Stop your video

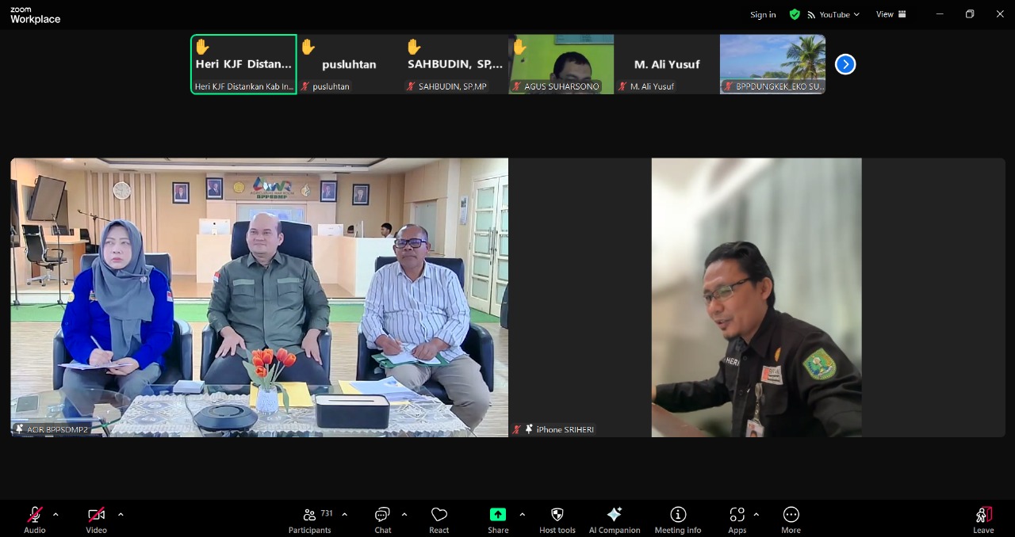pos(95,515)
